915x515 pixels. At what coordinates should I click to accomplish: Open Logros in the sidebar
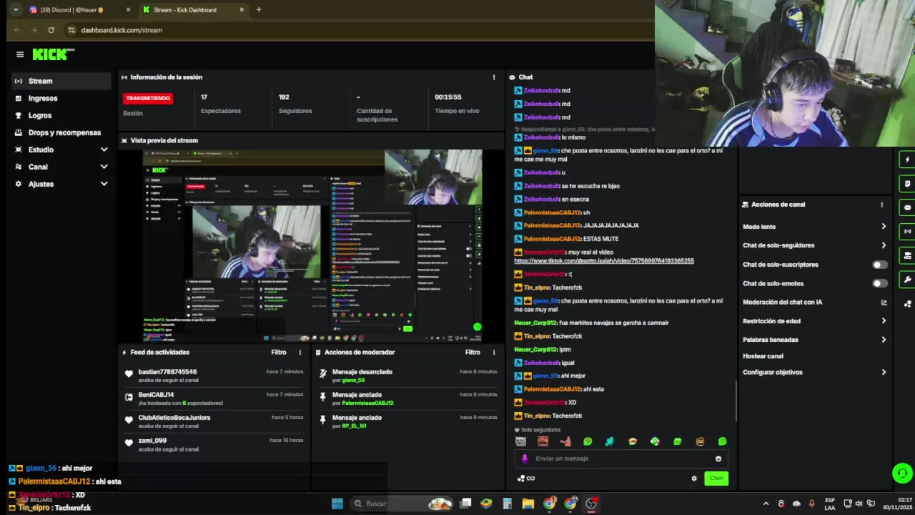61,115
